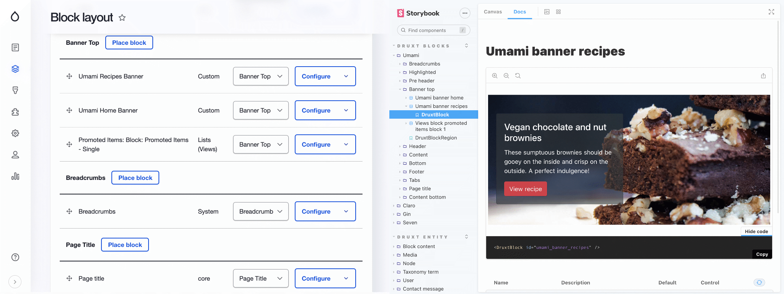The width and height of the screenshot is (784, 294).
Task: Expand the Breadcrumbs folder in Druxt Blocks
Action: click(x=400, y=64)
